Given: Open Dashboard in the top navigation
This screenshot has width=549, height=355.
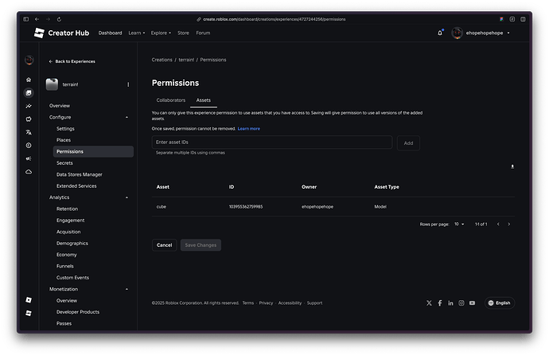Looking at the screenshot, I should (x=110, y=33).
